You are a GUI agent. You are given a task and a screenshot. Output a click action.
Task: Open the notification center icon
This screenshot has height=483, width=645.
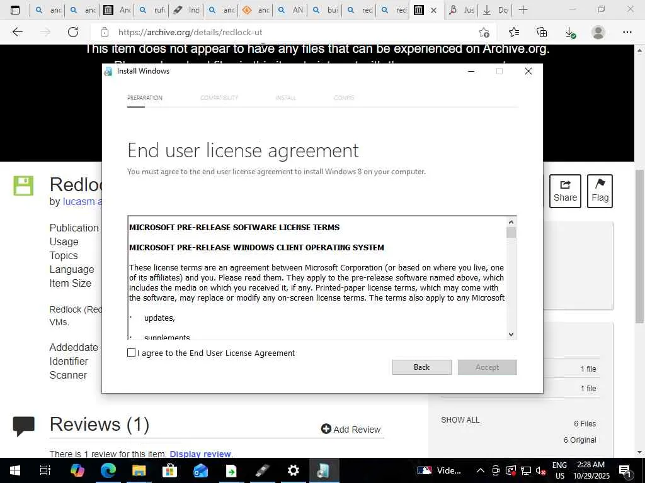[625, 470]
